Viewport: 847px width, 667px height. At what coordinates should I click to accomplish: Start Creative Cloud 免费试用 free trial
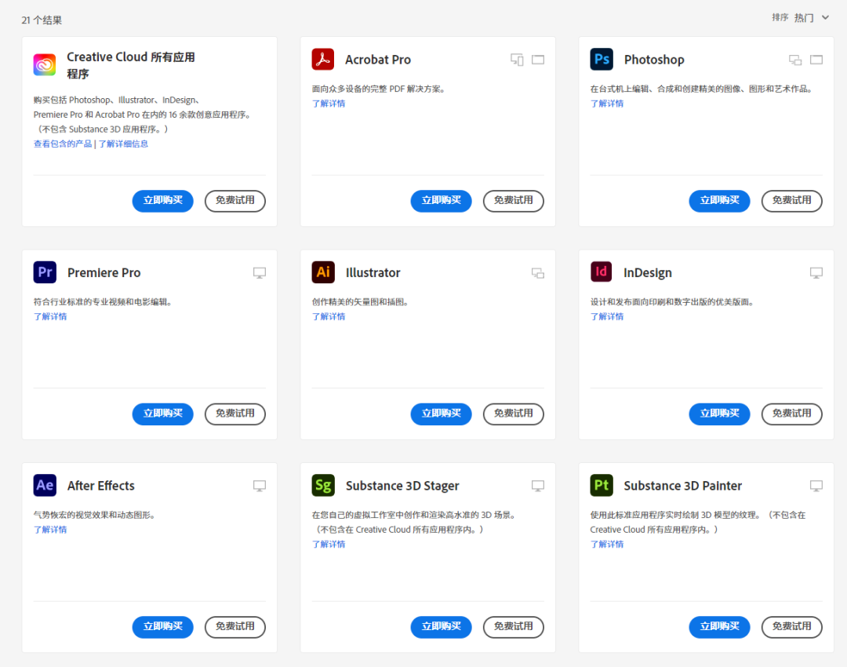pos(235,201)
